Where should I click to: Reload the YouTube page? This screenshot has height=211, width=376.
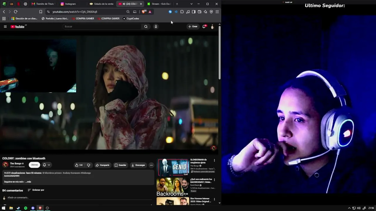pos(16,12)
